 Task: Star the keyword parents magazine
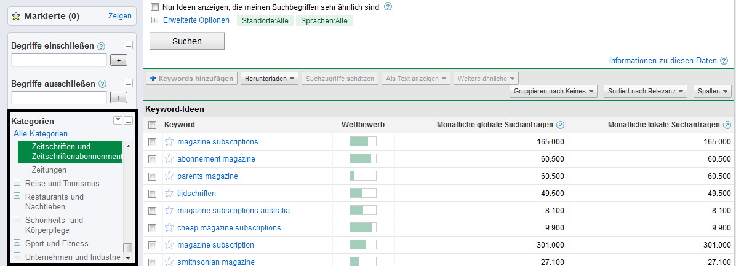pos(169,176)
